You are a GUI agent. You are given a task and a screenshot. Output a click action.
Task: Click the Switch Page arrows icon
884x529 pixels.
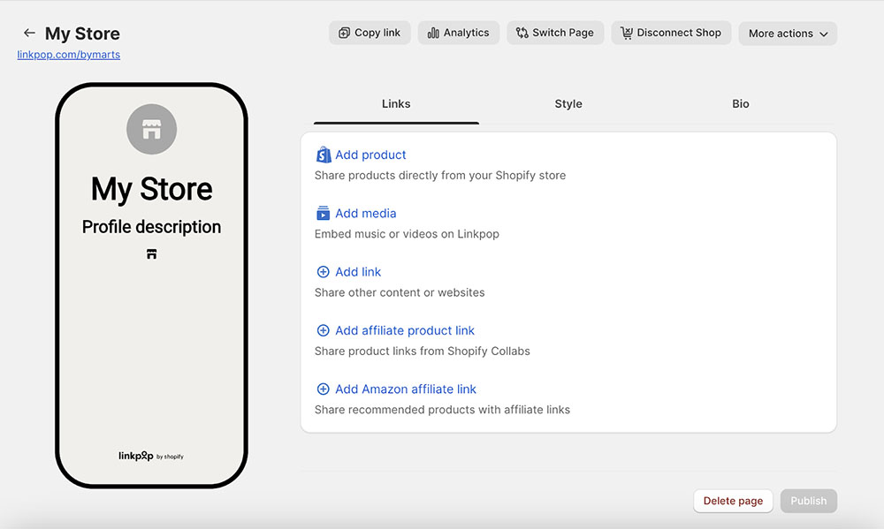[522, 34]
